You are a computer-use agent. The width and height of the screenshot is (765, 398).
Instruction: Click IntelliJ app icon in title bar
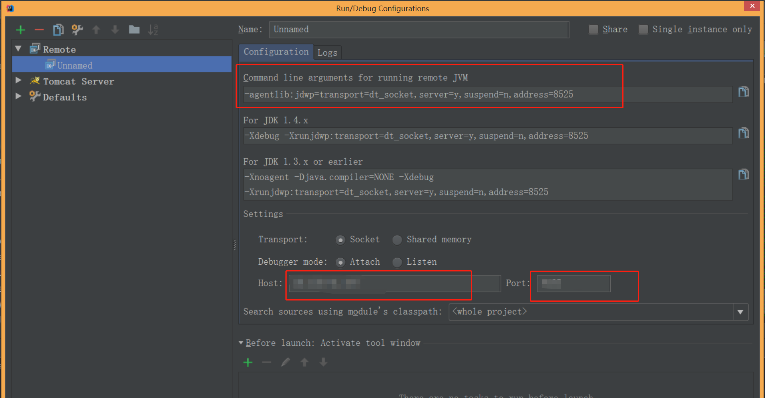coord(10,8)
